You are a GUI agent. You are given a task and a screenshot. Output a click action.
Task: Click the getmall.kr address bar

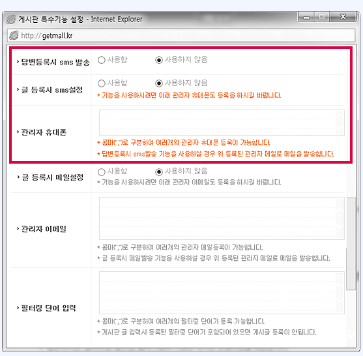pyautogui.click(x=181, y=35)
